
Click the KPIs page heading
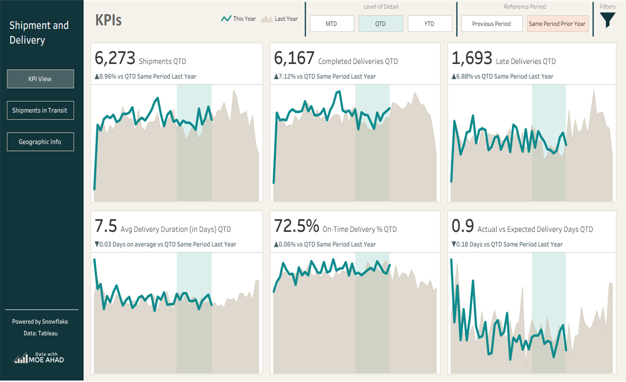point(109,20)
